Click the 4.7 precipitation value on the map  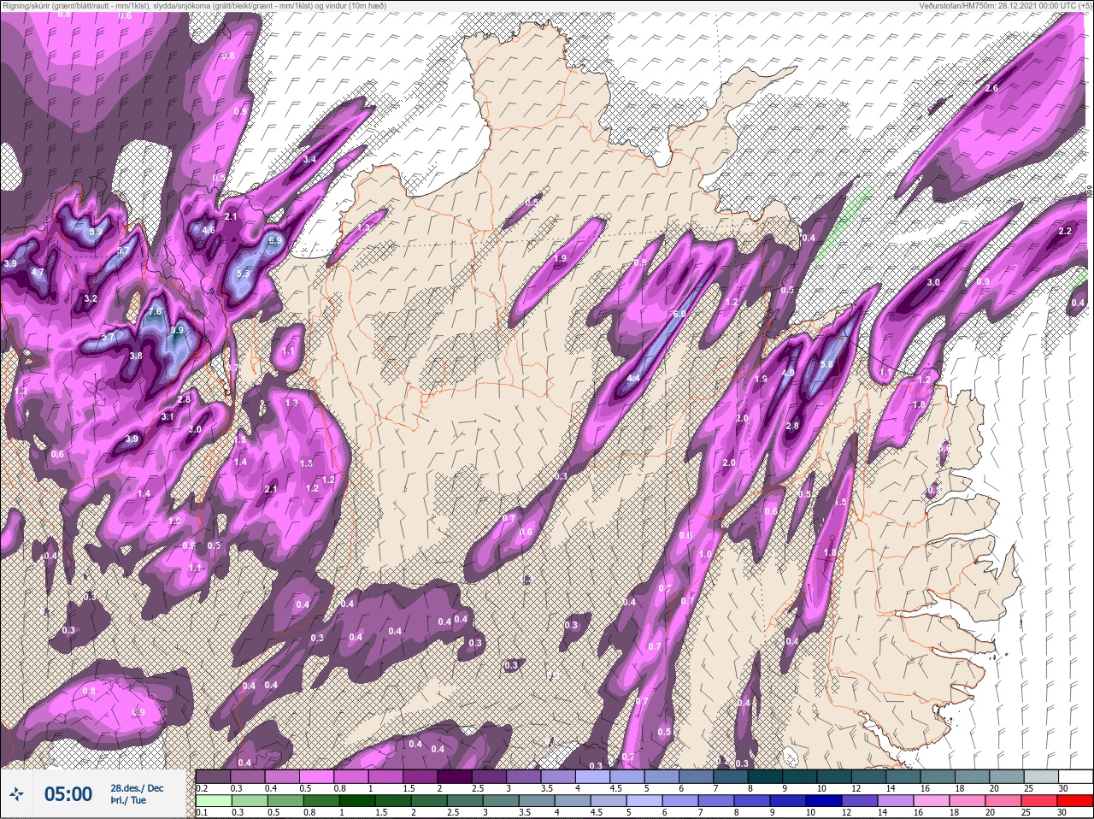point(38,273)
